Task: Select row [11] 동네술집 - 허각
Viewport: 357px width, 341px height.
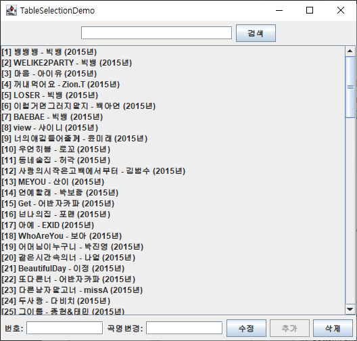Action: coord(173,160)
